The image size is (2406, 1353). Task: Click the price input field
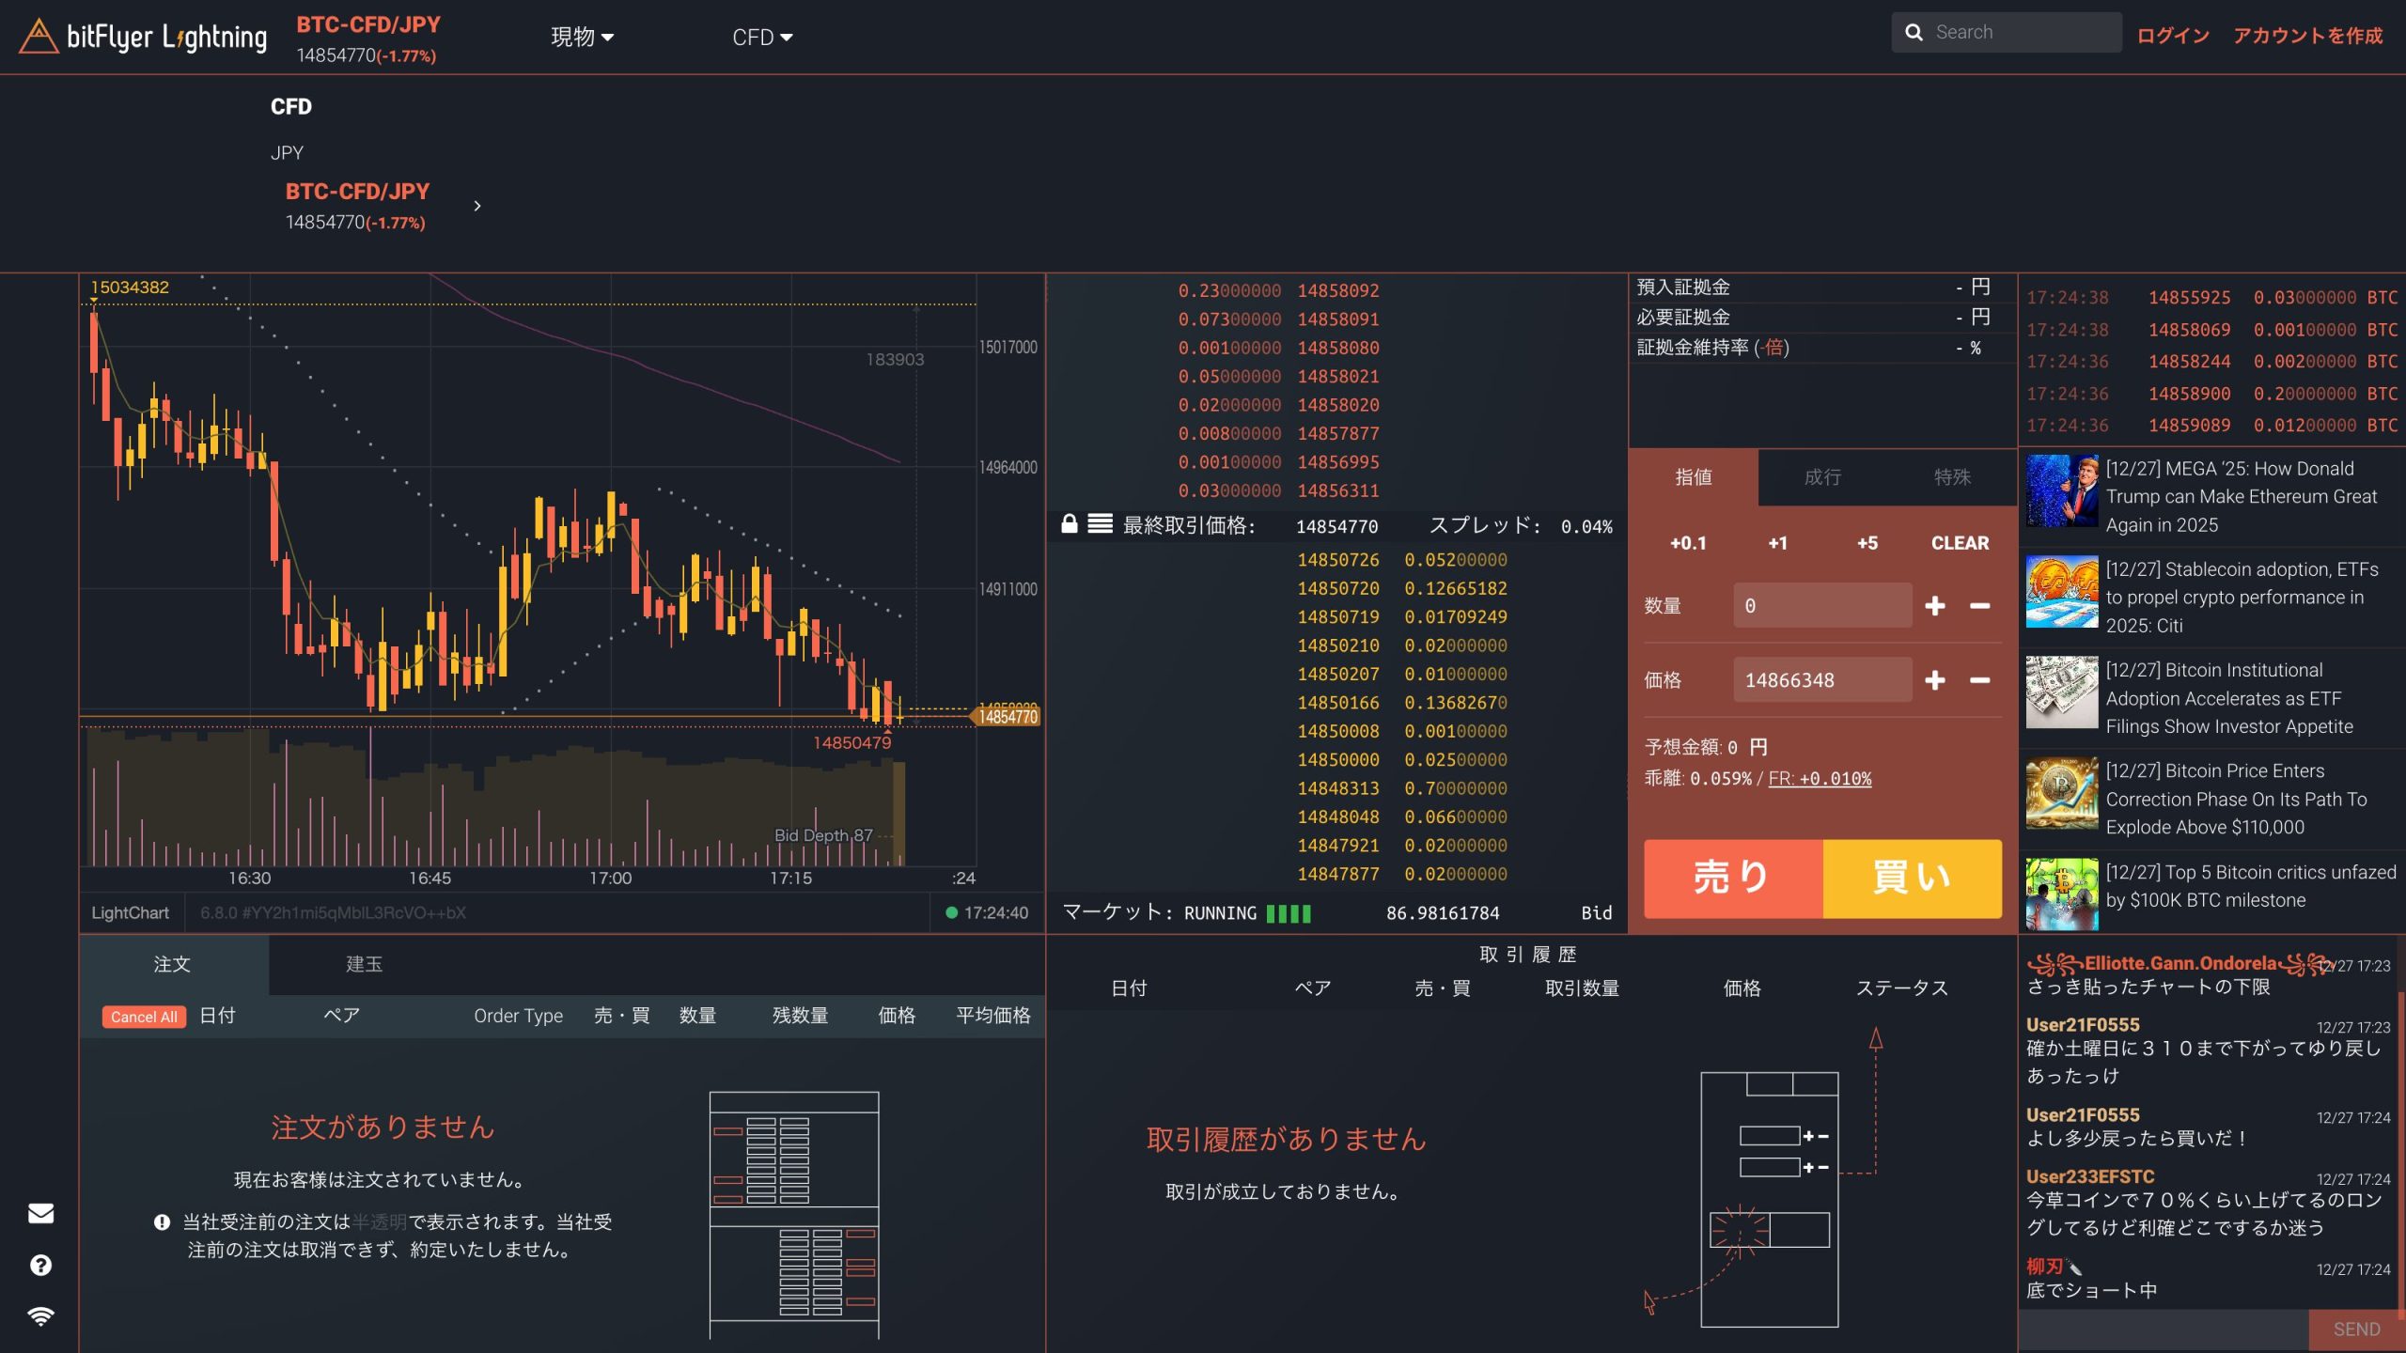click(x=1821, y=680)
